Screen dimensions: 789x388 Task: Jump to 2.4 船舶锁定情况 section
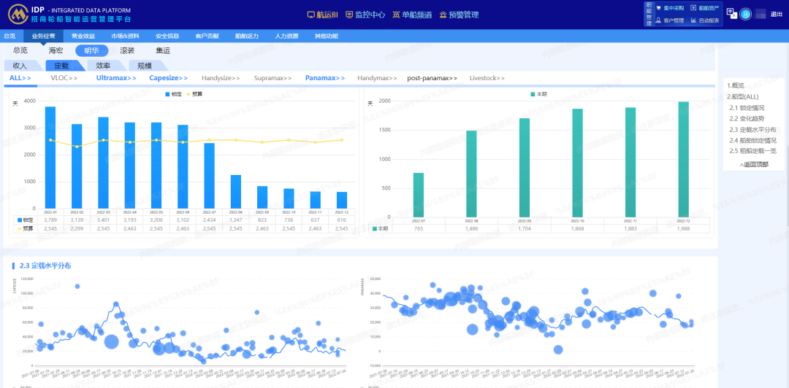point(752,140)
